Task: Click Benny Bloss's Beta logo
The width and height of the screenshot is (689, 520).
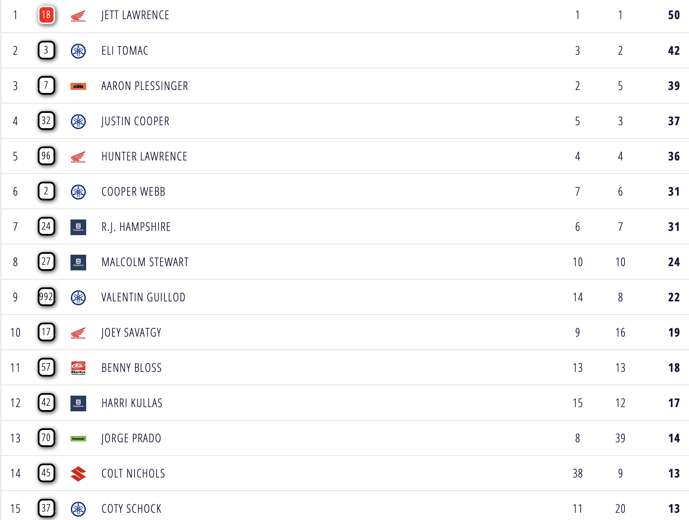Action: pos(78,368)
